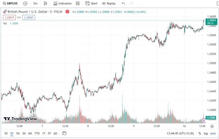The height and width of the screenshot is (139, 219).
Task: Open the candlestick chart style icon
Action: pyautogui.click(x=45, y=4)
